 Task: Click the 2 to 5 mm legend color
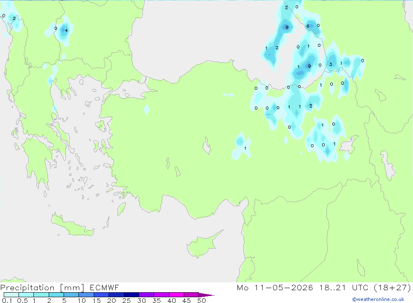[56, 295]
